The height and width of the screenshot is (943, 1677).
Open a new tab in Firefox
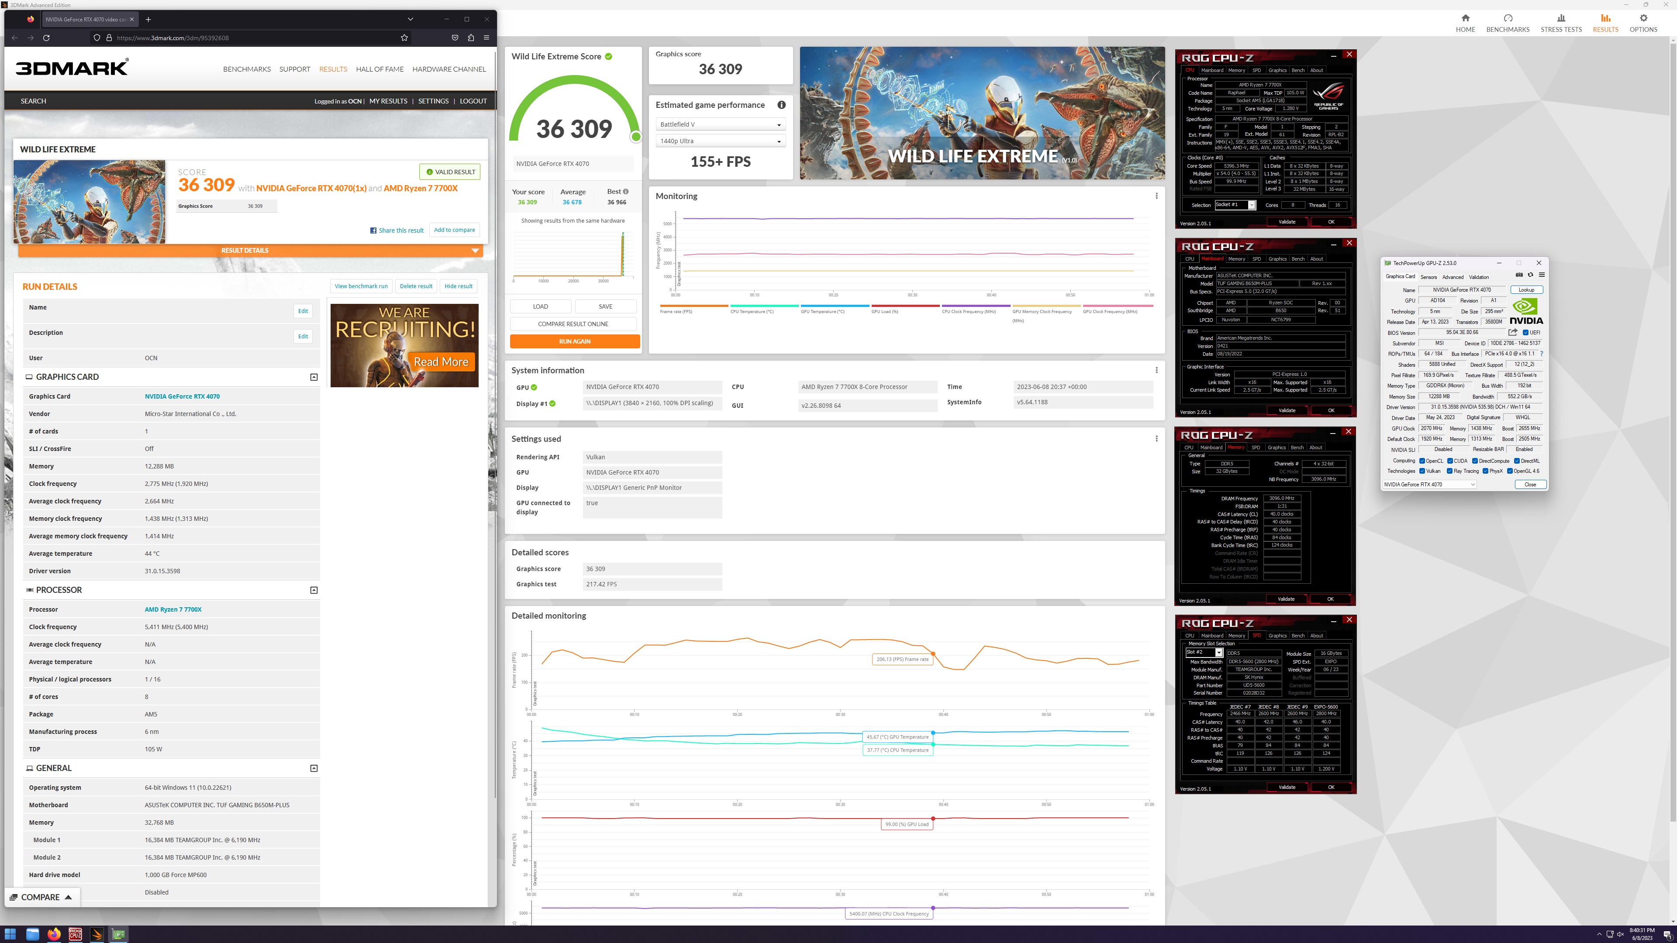[x=148, y=20]
